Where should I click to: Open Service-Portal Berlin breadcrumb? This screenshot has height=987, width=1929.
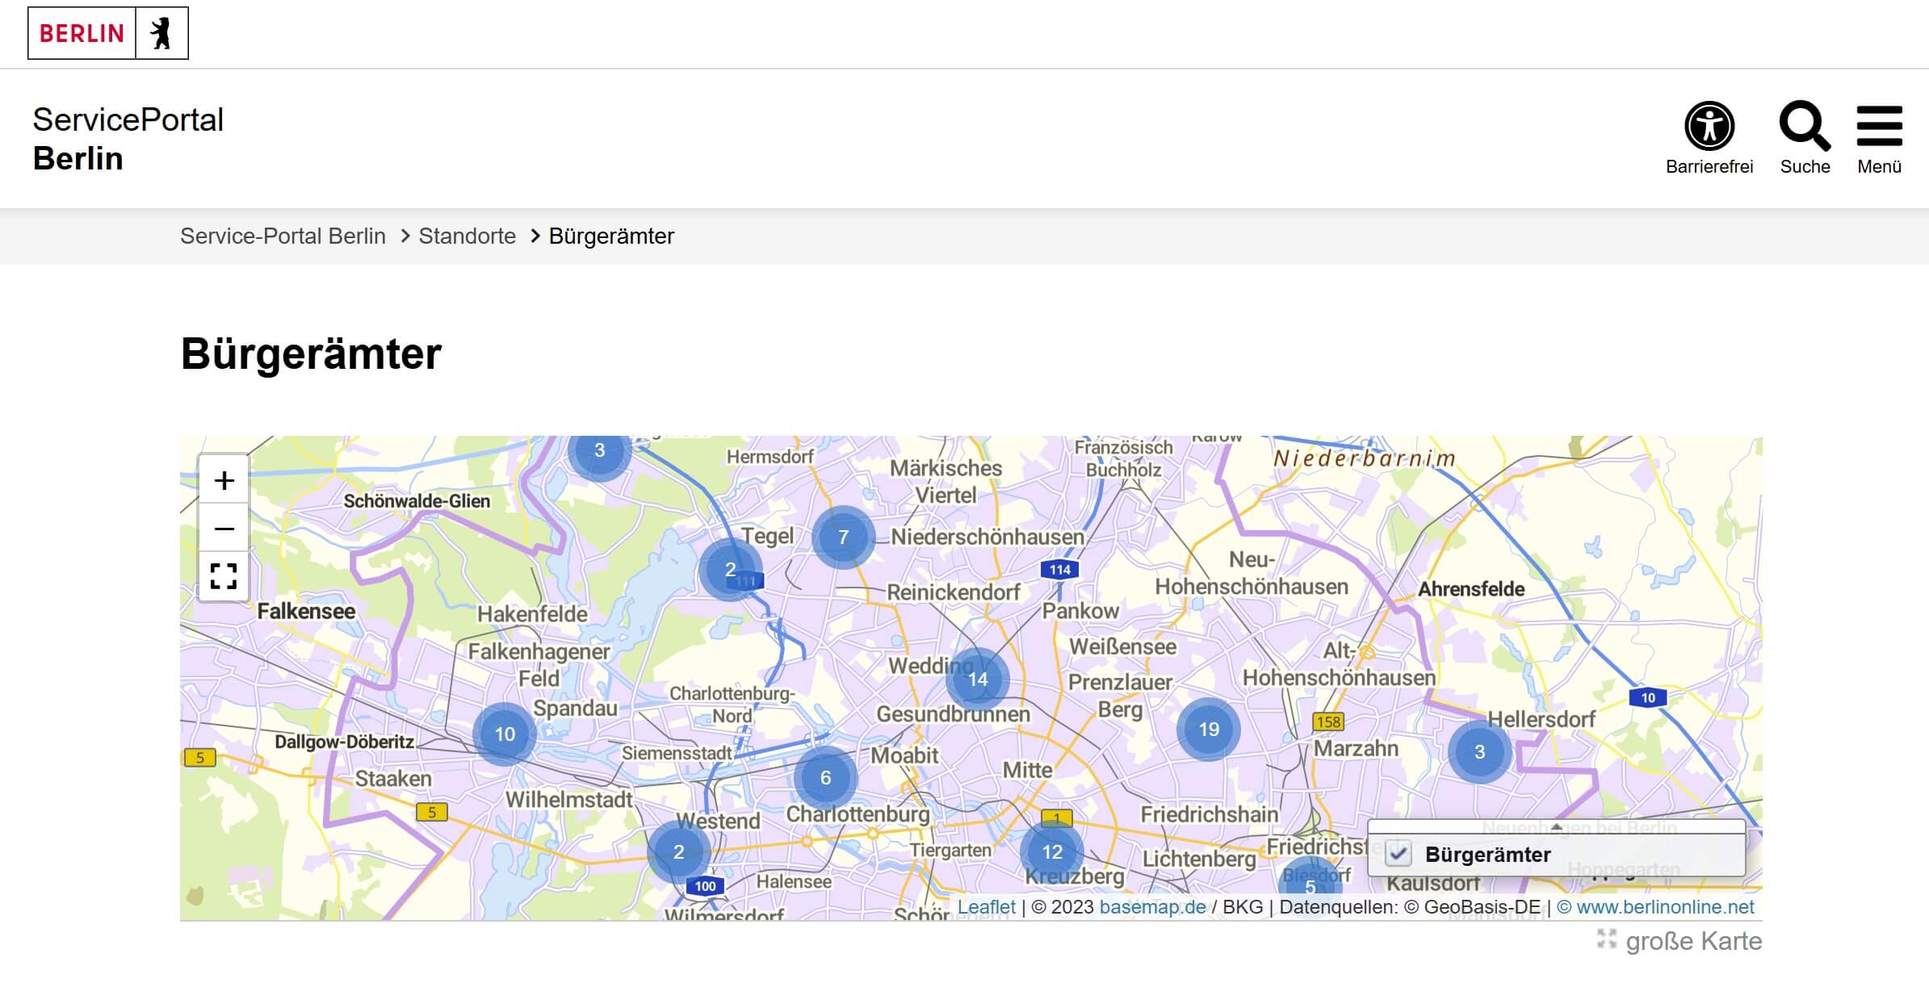[x=283, y=236]
